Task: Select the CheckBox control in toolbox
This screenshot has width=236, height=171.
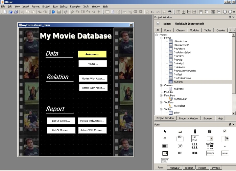Action: click(x=225, y=131)
